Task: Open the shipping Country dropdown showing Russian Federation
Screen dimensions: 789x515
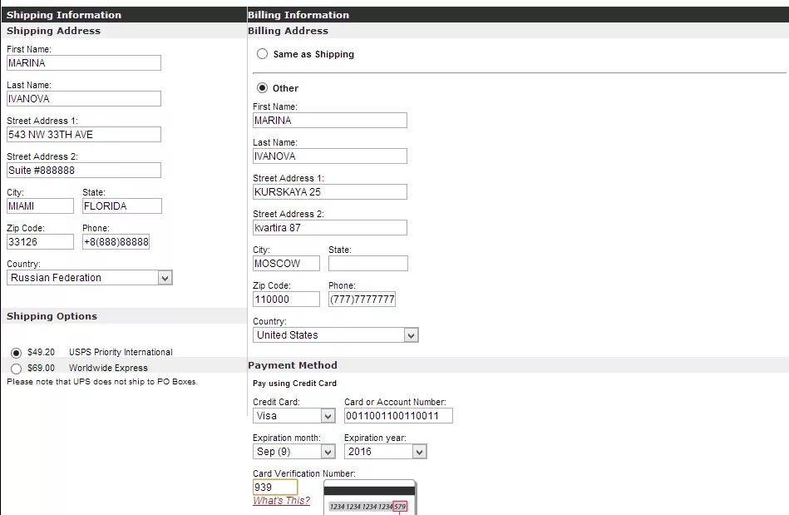Action: (90, 278)
